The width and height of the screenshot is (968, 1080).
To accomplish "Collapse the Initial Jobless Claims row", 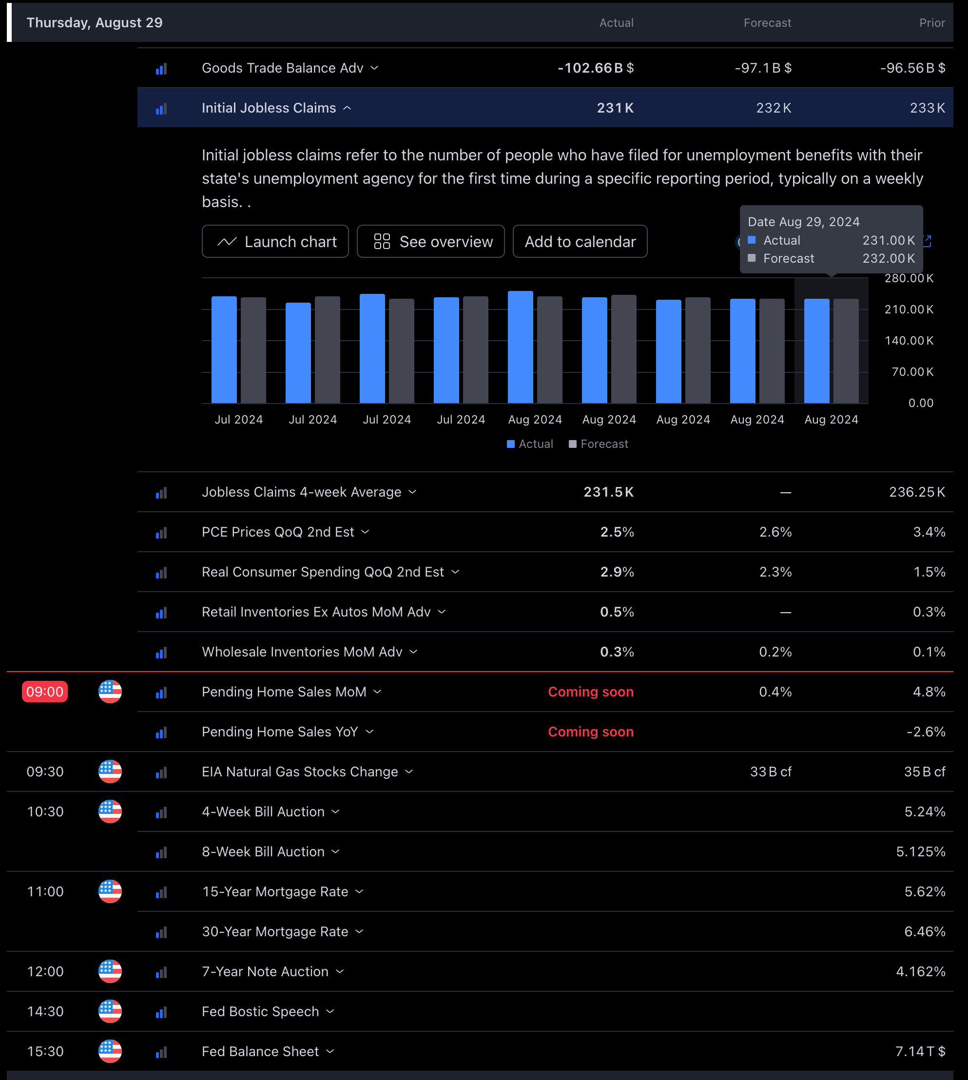I will coord(348,108).
